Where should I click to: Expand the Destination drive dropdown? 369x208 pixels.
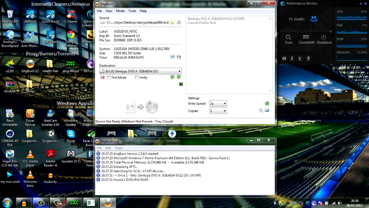pos(179,71)
